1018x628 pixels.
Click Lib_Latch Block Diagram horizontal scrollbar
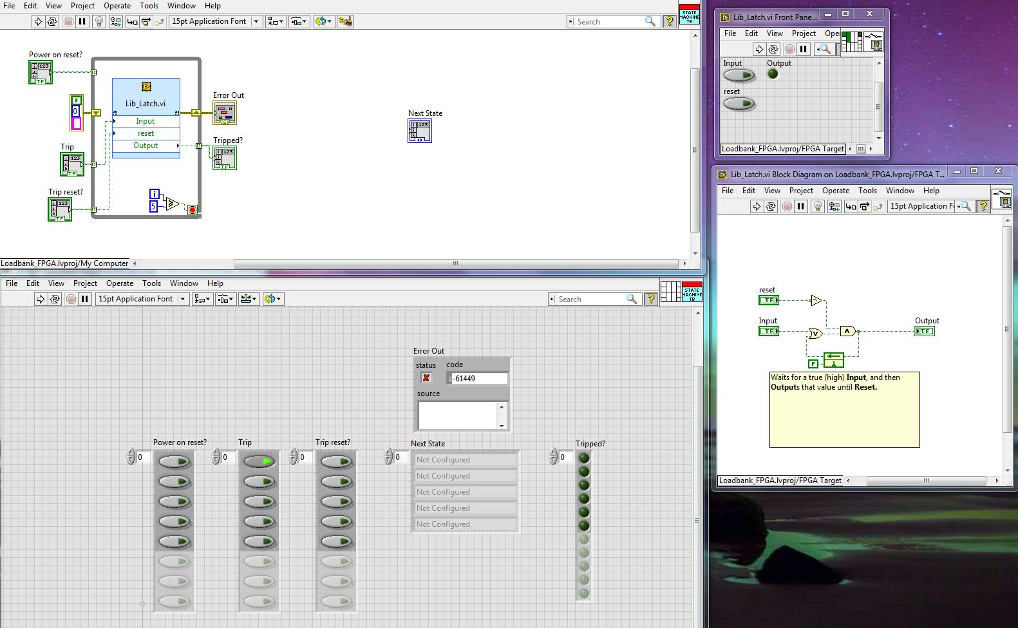point(927,481)
